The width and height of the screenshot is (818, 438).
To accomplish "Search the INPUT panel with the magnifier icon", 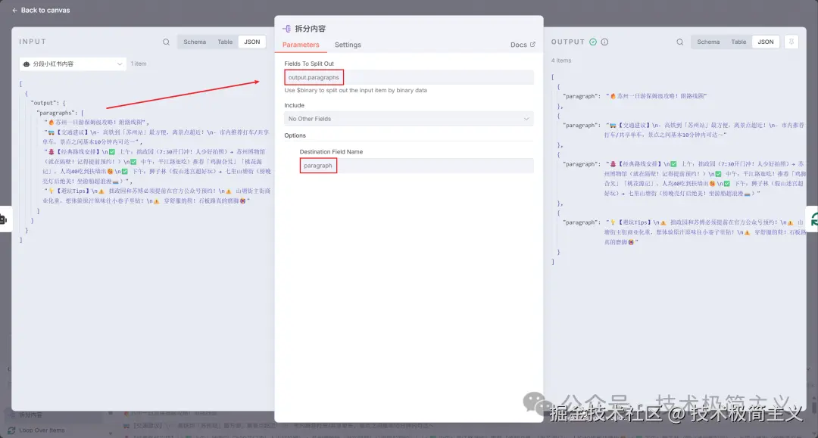I will [166, 42].
